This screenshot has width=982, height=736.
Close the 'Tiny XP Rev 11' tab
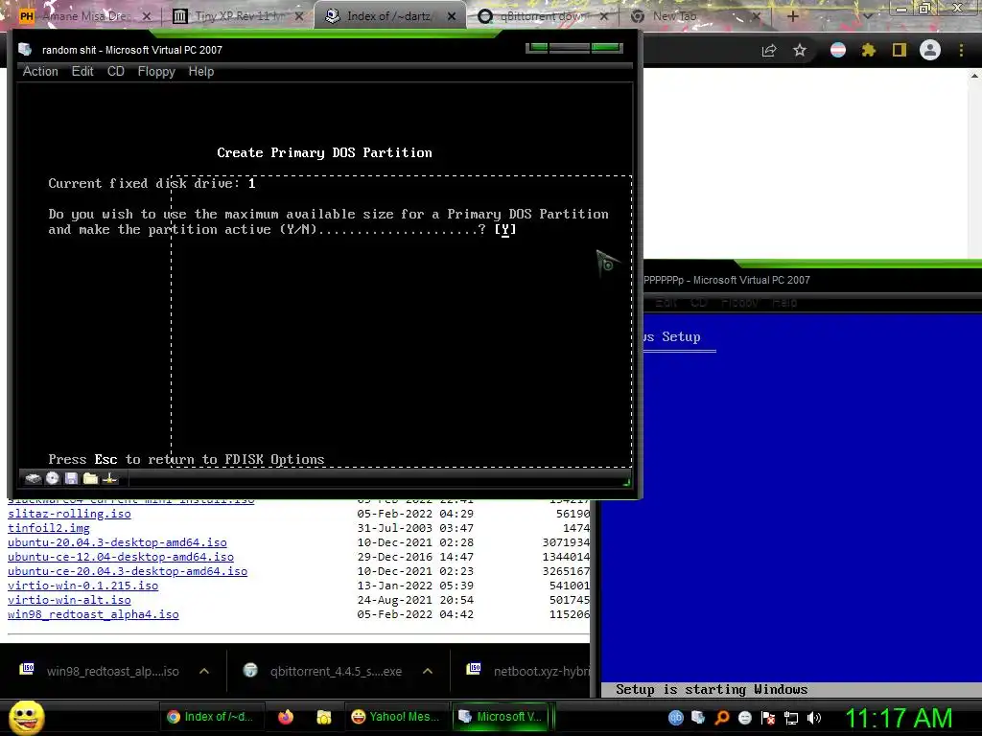click(x=299, y=16)
